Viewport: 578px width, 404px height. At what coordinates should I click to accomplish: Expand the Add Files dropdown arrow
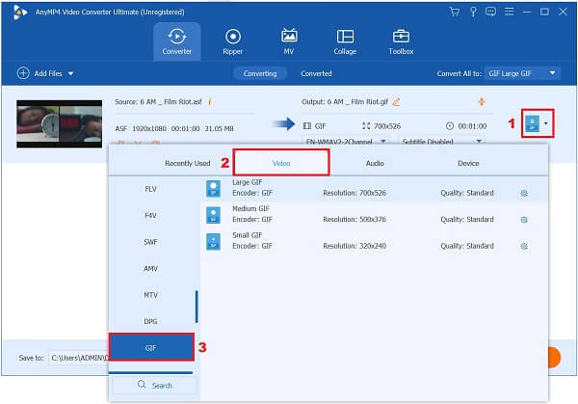click(x=70, y=74)
